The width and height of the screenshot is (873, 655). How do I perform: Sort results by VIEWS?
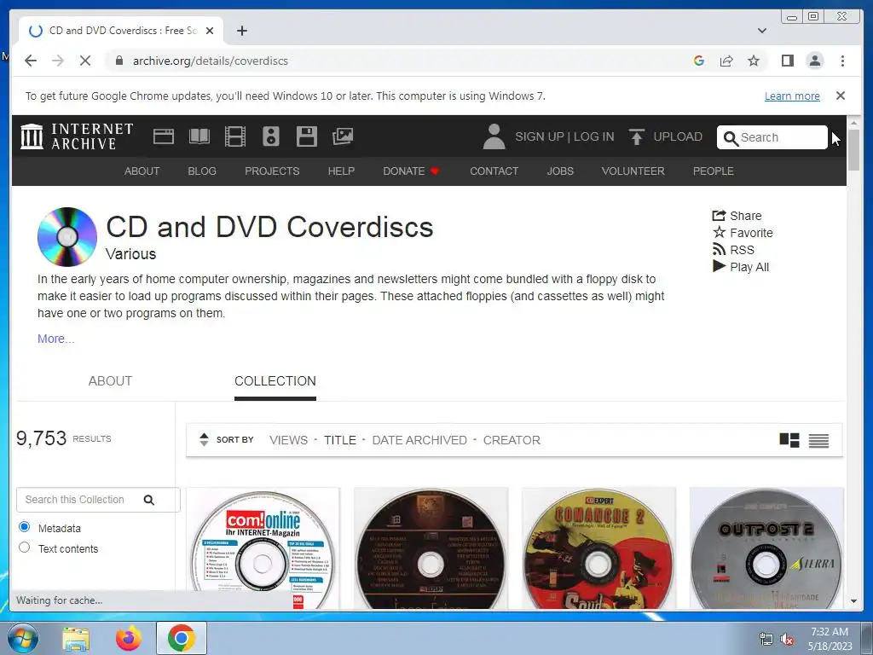[x=288, y=440]
